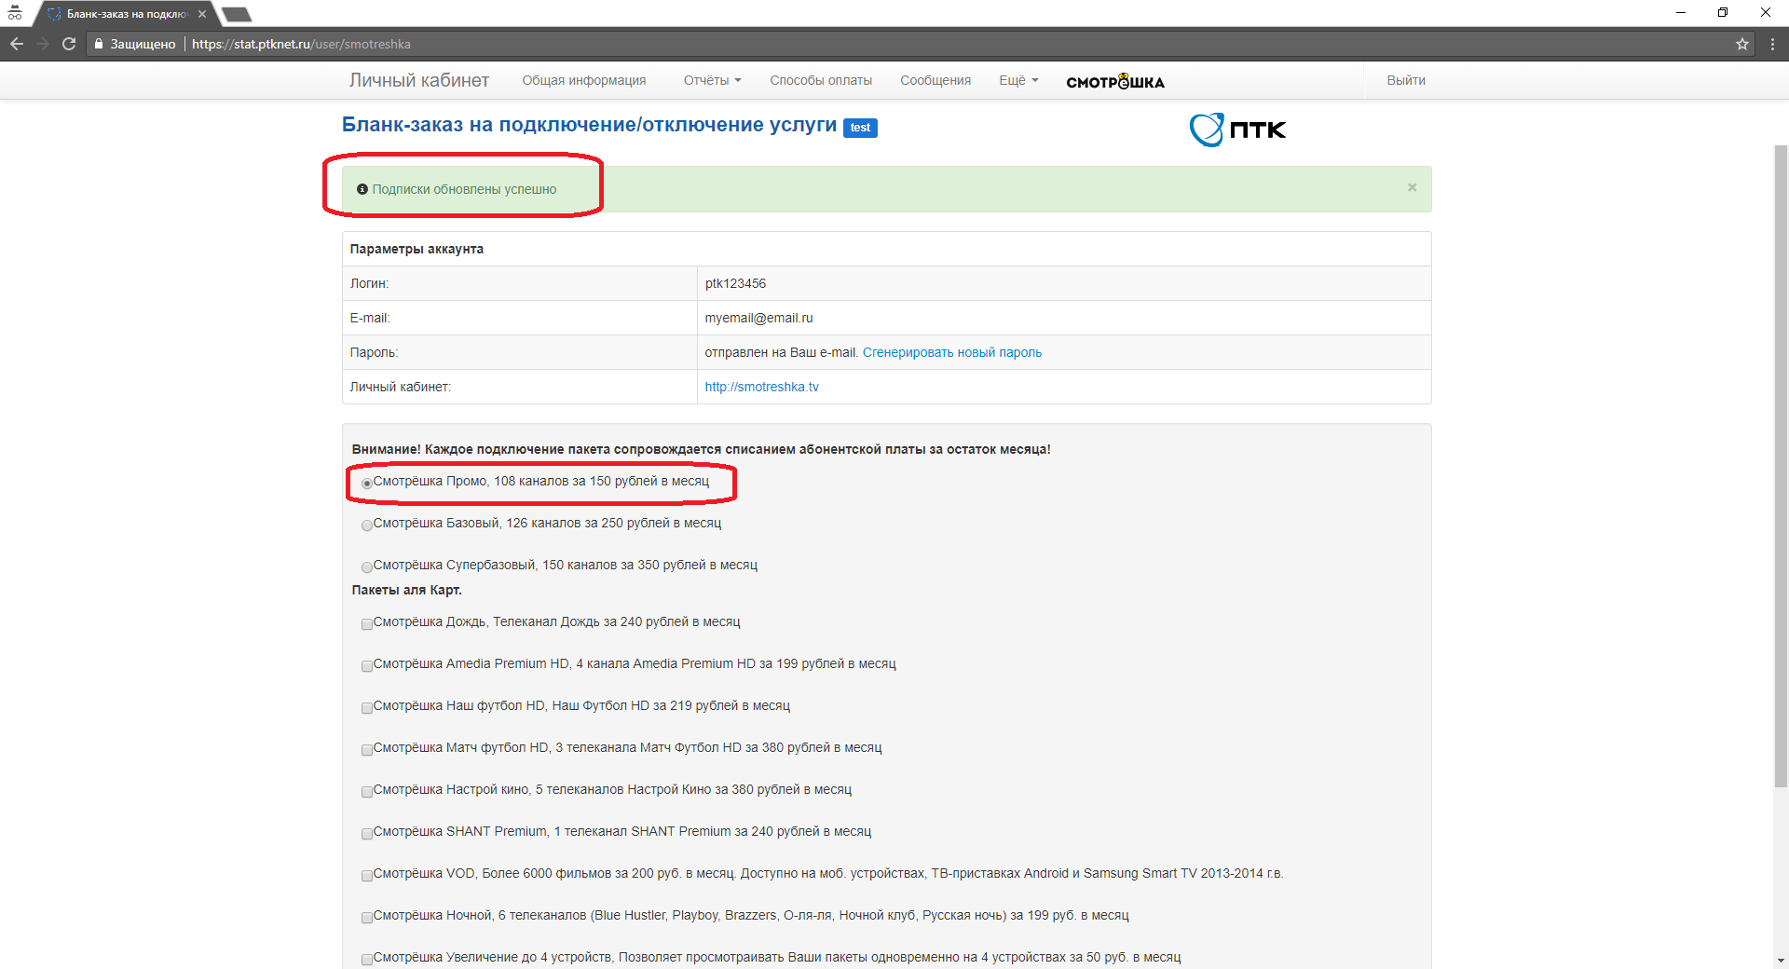Screen dimensions: 1789x969
Task: Click the Смотрёшка logo in navbar
Action: (x=1115, y=81)
